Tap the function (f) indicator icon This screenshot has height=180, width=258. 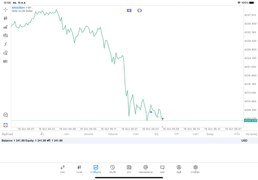6,44
